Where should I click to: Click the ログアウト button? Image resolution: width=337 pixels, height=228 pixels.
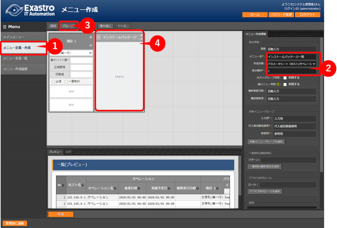(x=307, y=15)
